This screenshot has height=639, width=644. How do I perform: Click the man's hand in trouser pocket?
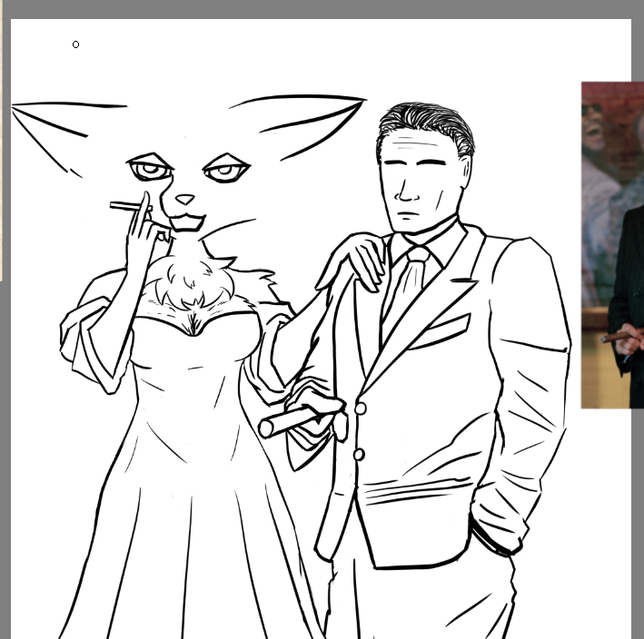495,534
